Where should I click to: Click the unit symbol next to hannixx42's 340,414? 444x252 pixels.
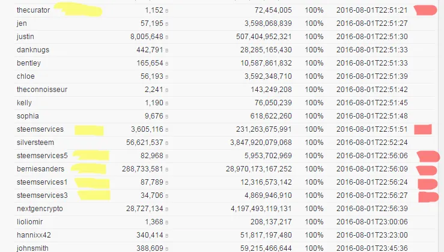167,236
